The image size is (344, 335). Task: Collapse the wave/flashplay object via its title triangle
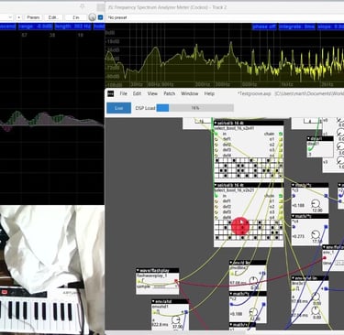138,270
